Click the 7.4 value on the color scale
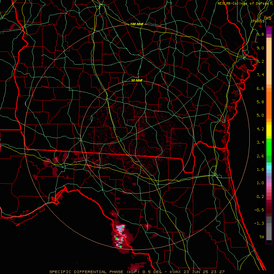 260,75
